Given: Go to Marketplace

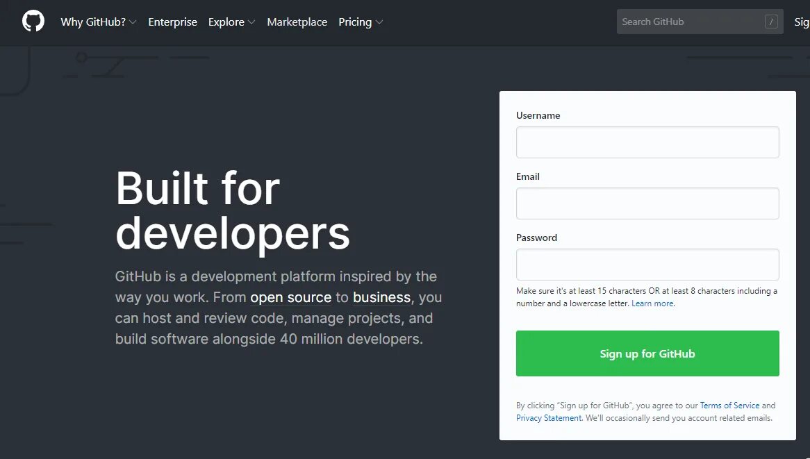Looking at the screenshot, I should pyautogui.click(x=297, y=22).
